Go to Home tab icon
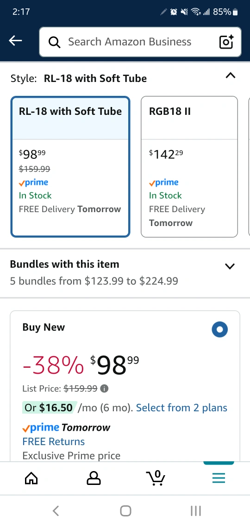Screen dimensions: 250x528 click(31, 478)
